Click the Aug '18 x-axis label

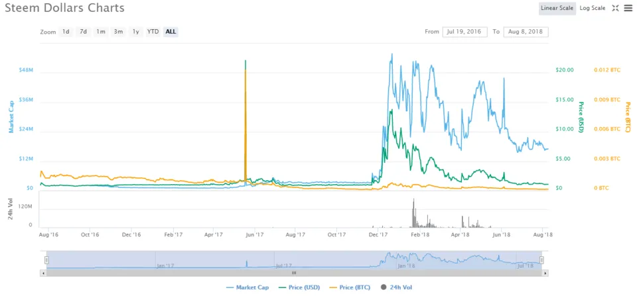pyautogui.click(x=542, y=234)
